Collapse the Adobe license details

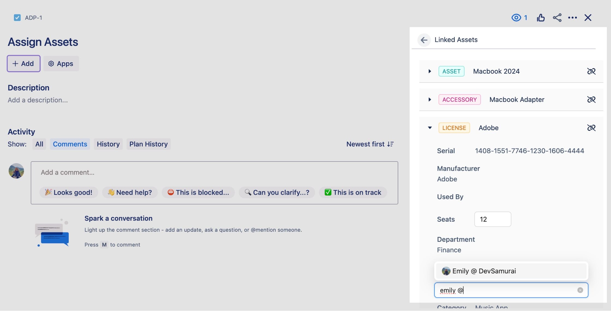pos(430,127)
